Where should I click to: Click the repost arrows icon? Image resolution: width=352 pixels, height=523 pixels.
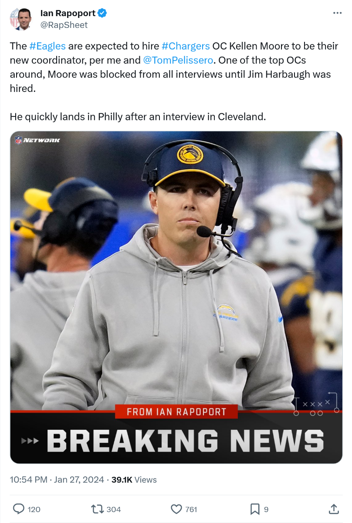pos(97,509)
